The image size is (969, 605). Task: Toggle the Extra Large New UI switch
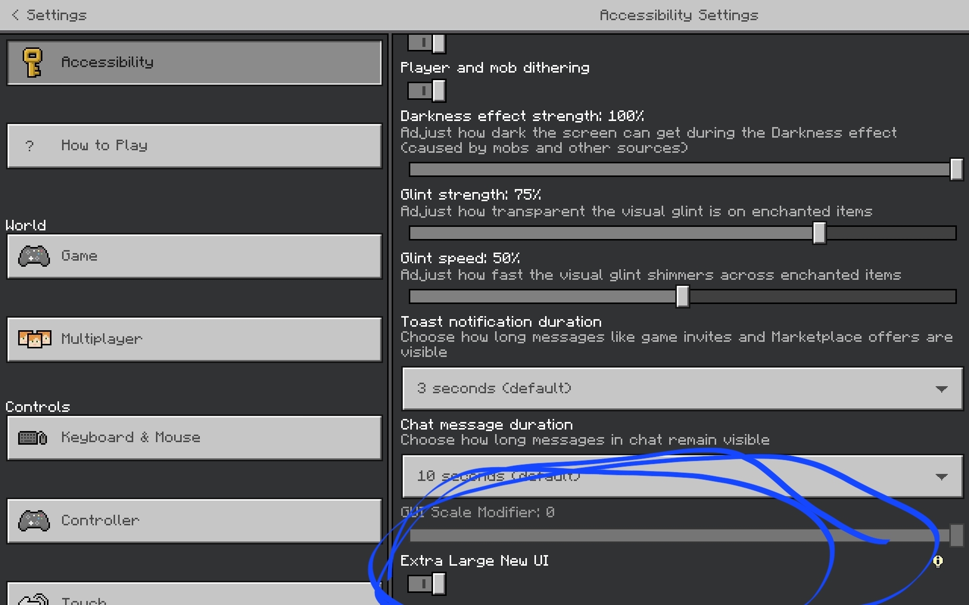click(426, 584)
